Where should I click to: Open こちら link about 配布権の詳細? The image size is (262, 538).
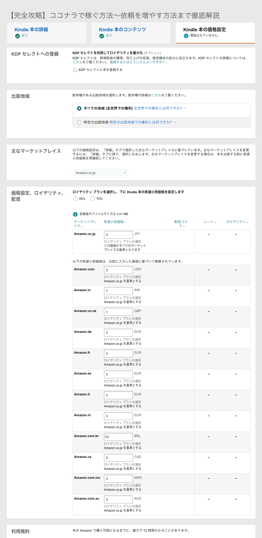click(x=156, y=95)
